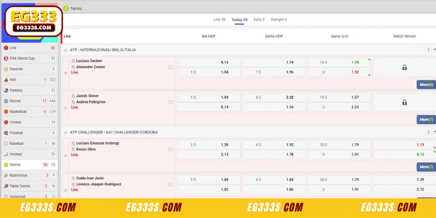Open Hot flame category
Screen dimensions: 436x218
pyautogui.click(x=6, y=80)
